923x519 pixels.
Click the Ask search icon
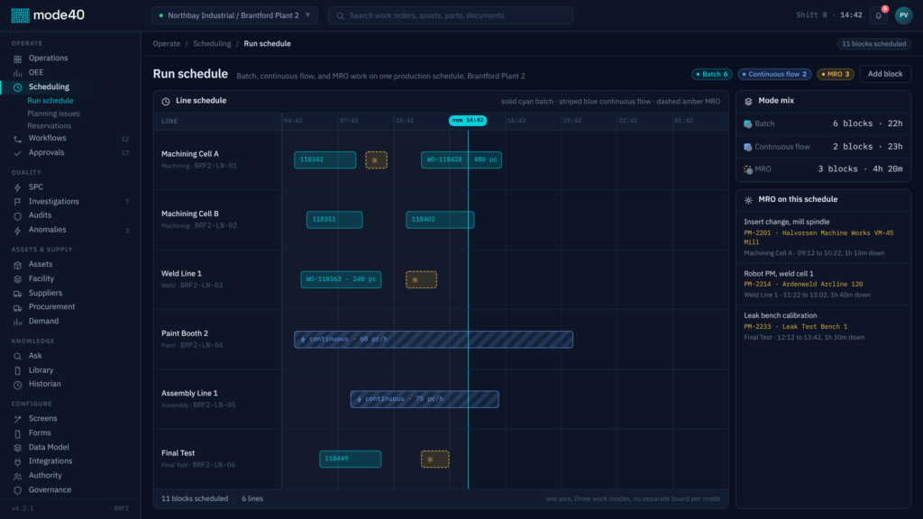[18, 356]
